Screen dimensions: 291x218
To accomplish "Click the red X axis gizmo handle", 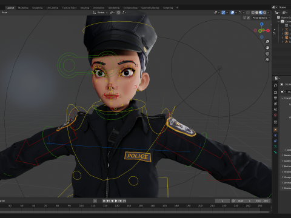I will [x=268, y=30].
